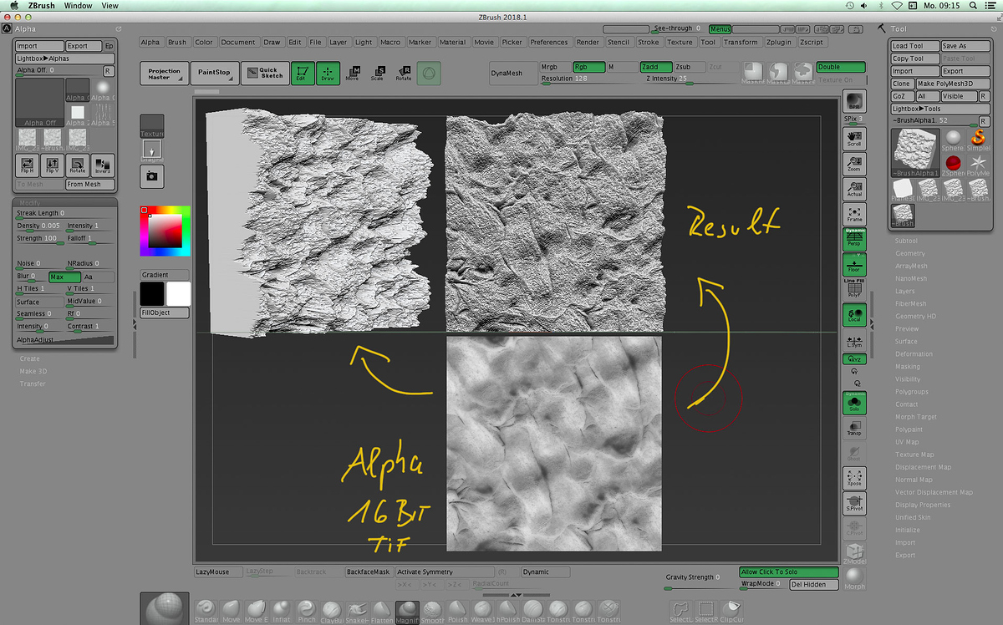This screenshot has height=625, width=1003.
Task: Select the Smooth brush icon
Action: click(x=432, y=612)
